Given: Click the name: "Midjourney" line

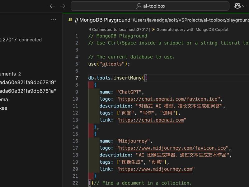Looking at the screenshot, I should click(x=126, y=141).
